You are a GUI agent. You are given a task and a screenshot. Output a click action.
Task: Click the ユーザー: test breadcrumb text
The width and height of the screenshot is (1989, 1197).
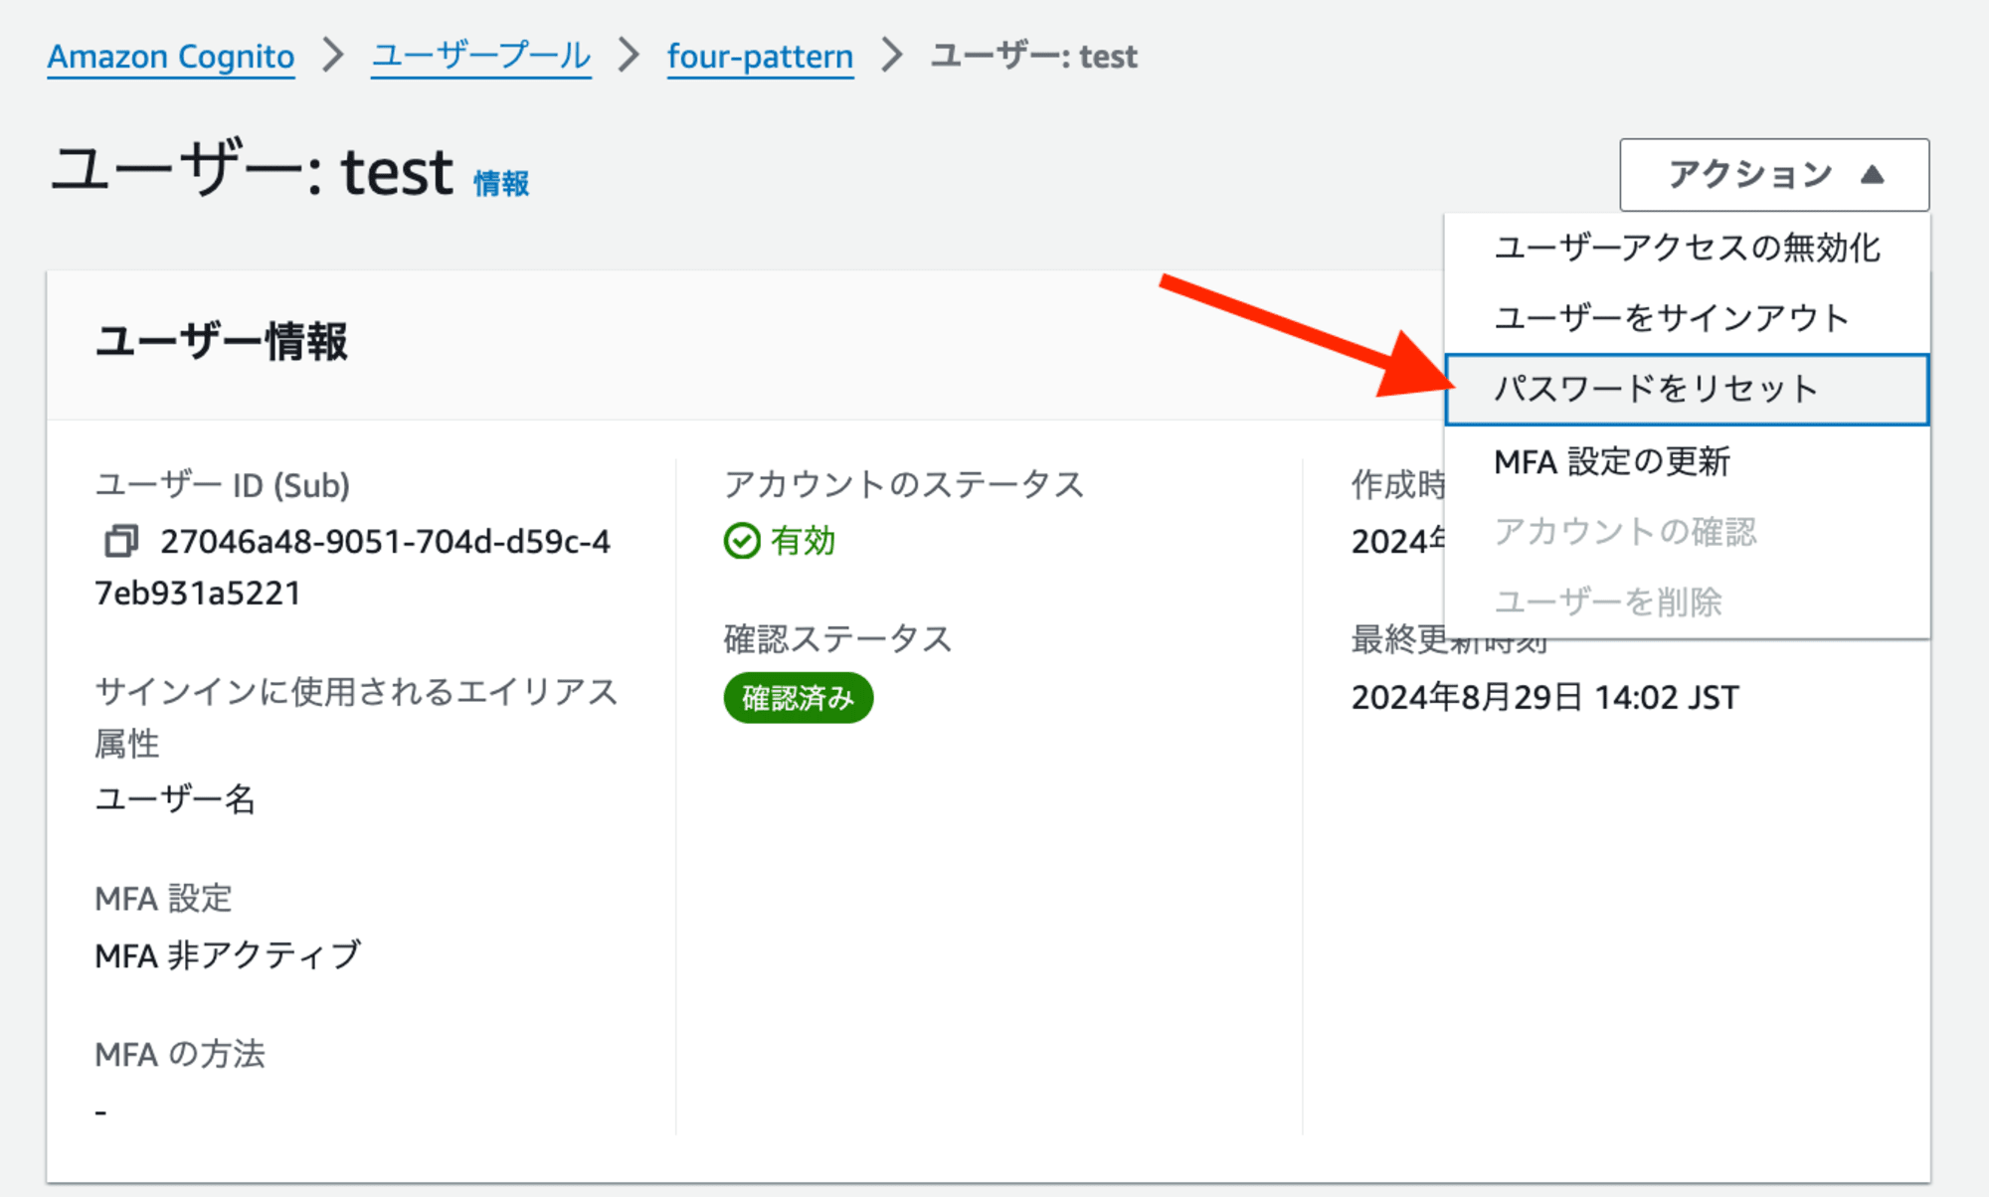[x=1034, y=57]
